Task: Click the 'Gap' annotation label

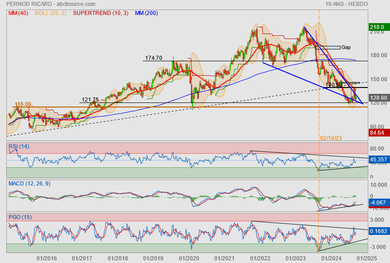Action: 346,47
